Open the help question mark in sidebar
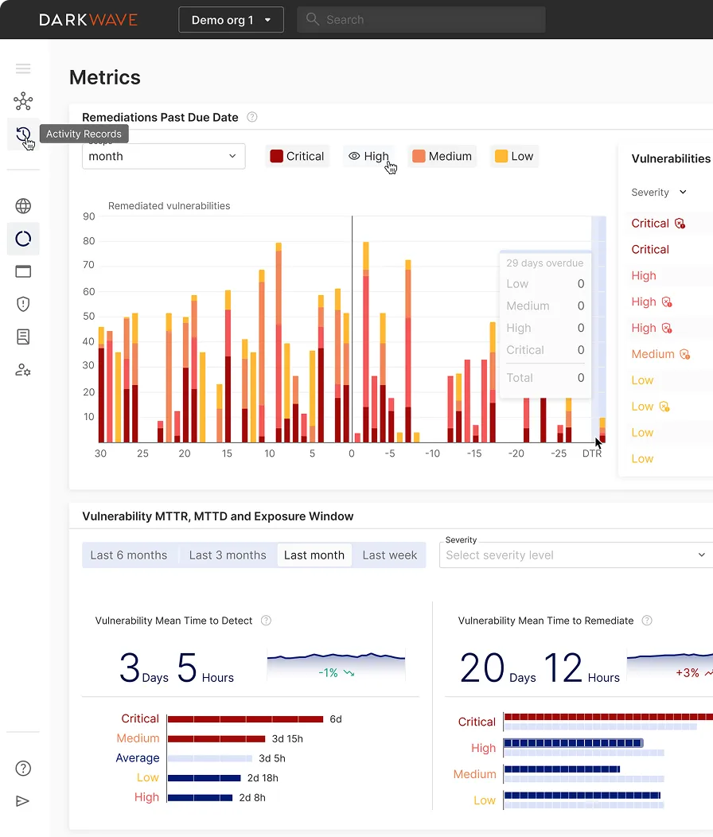 click(23, 769)
